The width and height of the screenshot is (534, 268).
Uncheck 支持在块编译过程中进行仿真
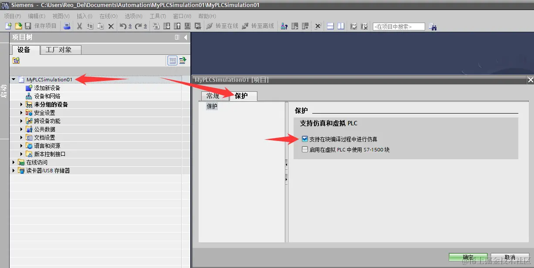304,139
